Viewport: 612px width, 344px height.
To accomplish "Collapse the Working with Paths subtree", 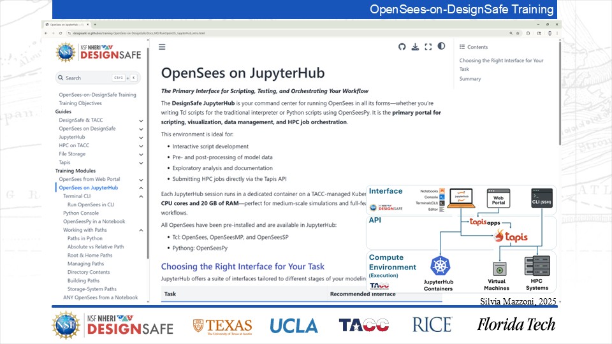I will pyautogui.click(x=141, y=230).
